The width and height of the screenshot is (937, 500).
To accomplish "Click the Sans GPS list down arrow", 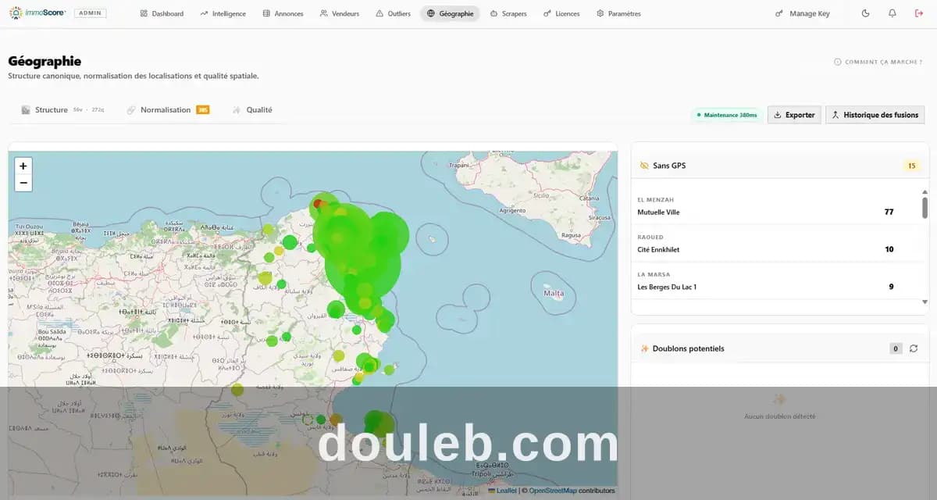I will (925, 302).
